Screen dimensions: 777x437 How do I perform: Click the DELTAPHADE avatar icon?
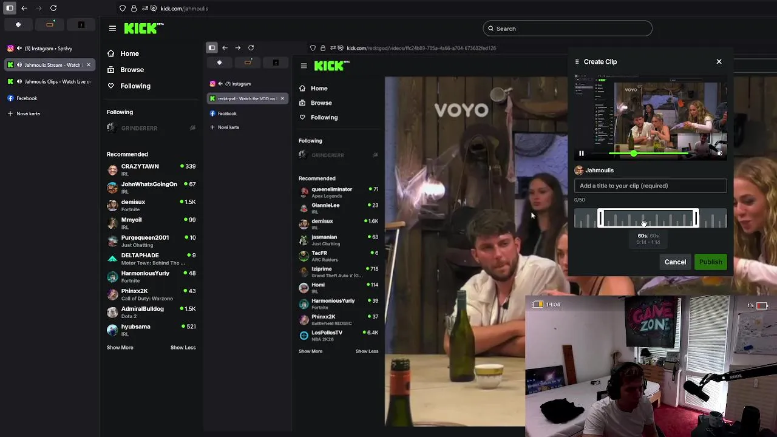[112, 259]
